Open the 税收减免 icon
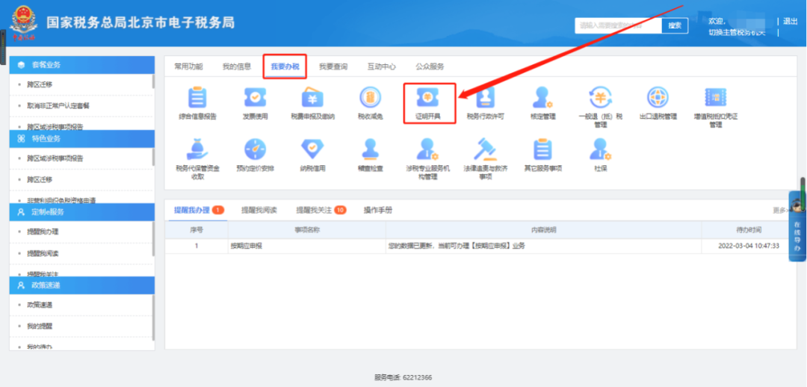 (x=370, y=97)
